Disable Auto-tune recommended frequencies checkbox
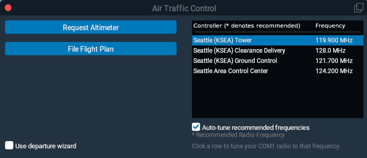The image size is (367, 158). (x=196, y=127)
